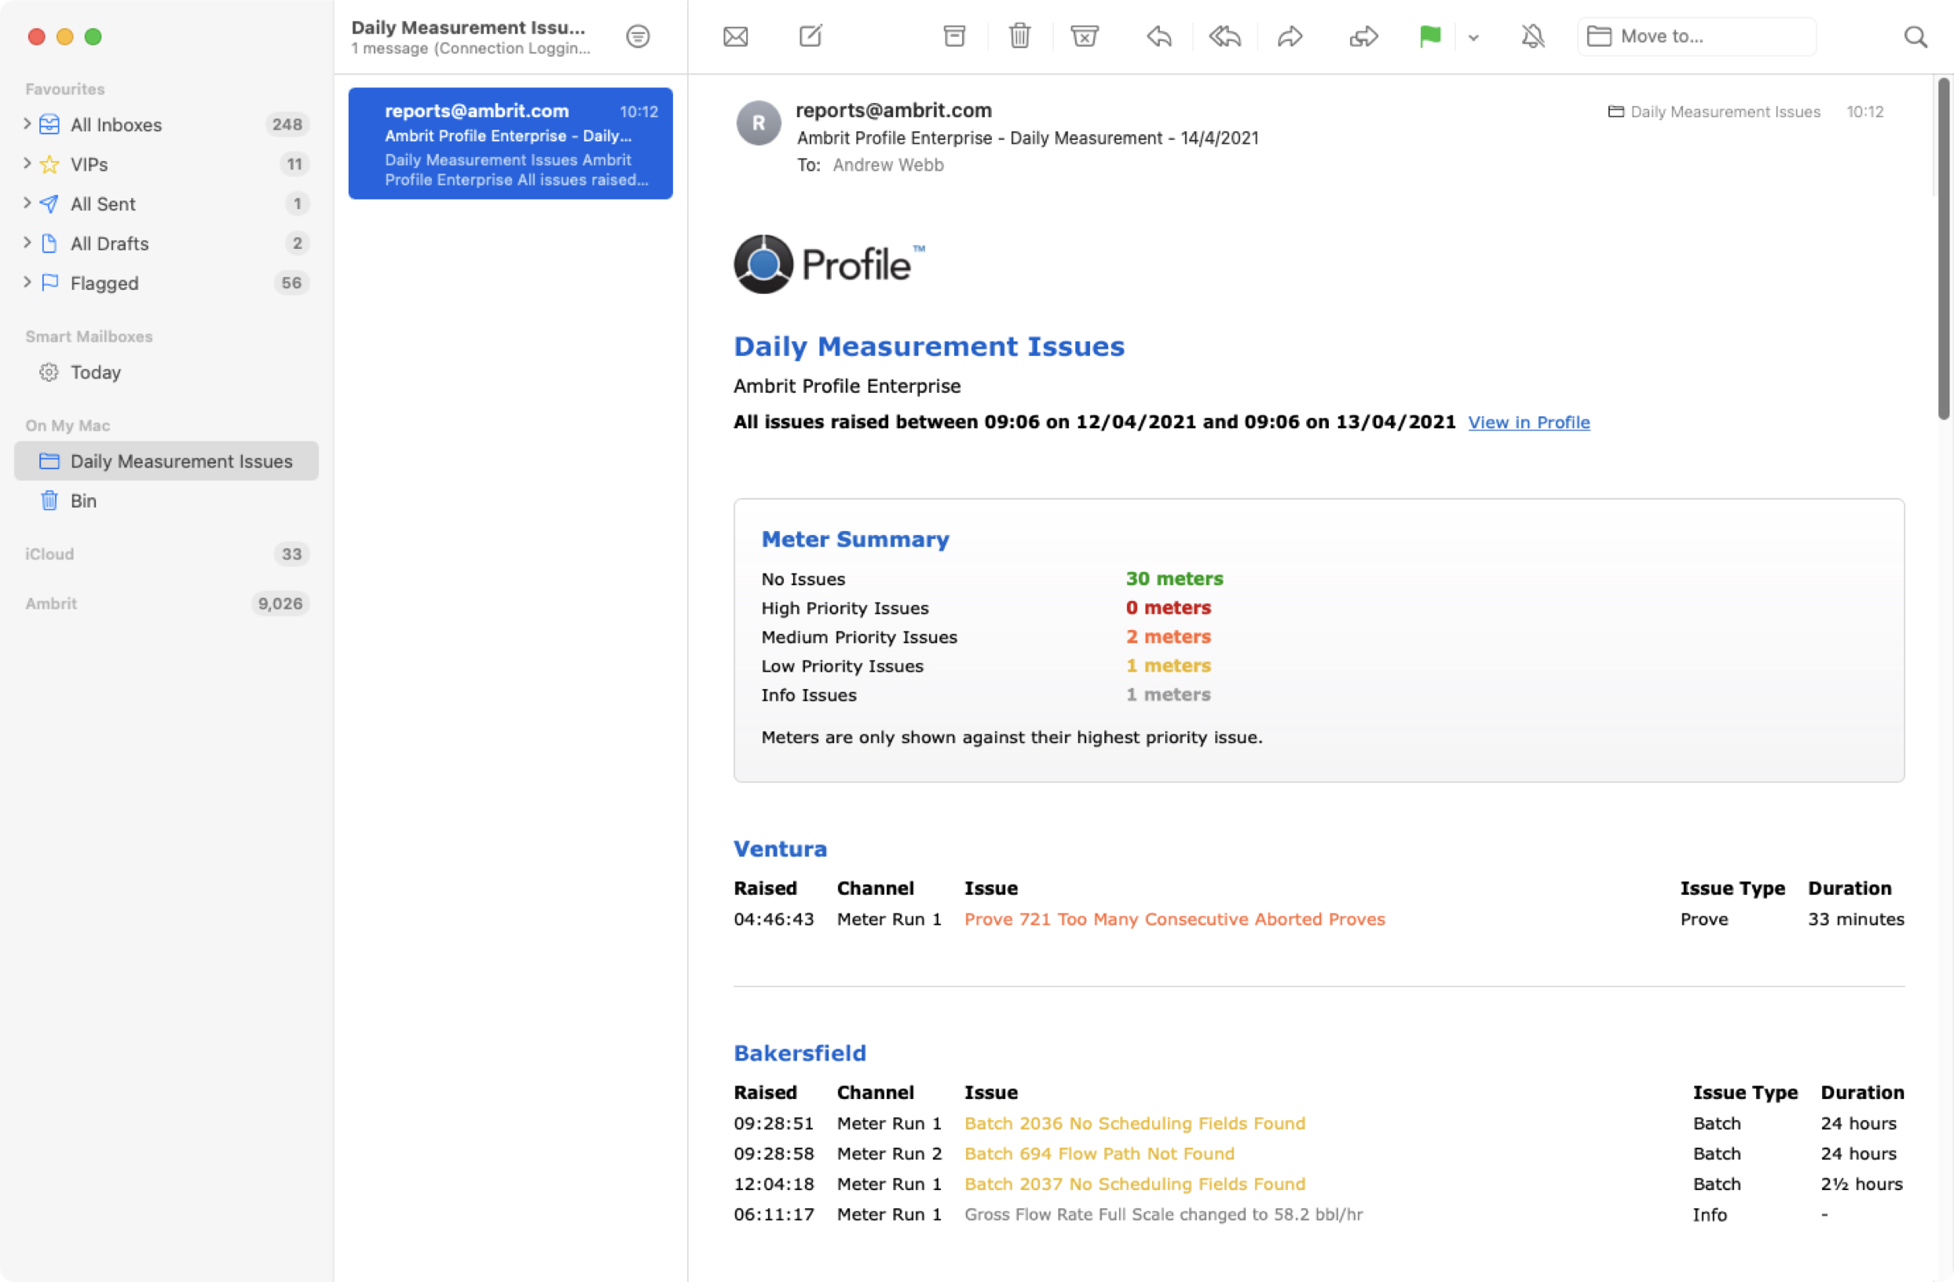
Task: Click the Profile logo image
Action: pos(829,265)
